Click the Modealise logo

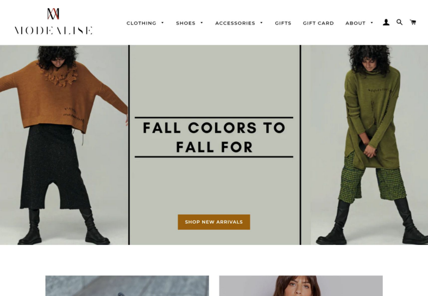click(x=53, y=21)
